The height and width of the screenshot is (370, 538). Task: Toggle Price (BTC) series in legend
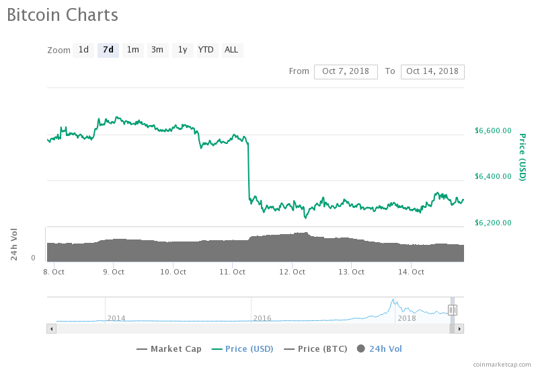pos(315,349)
